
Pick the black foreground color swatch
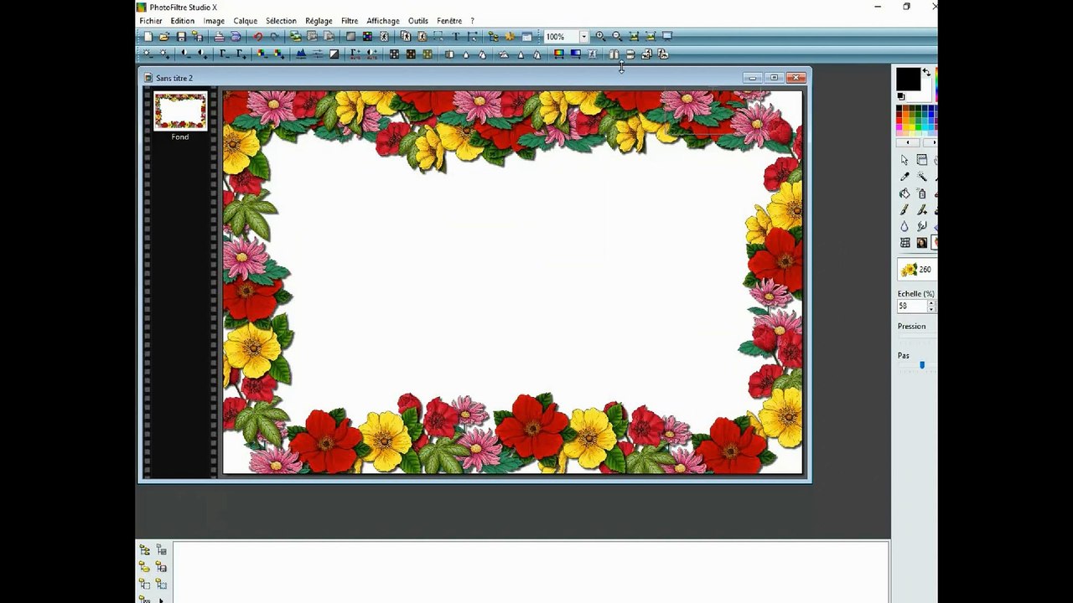pos(908,79)
